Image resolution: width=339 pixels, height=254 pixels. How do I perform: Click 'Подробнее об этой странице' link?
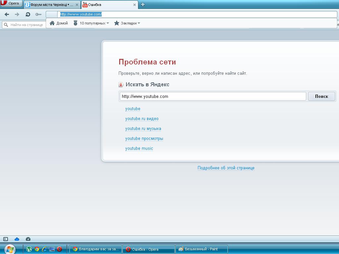[x=226, y=168]
